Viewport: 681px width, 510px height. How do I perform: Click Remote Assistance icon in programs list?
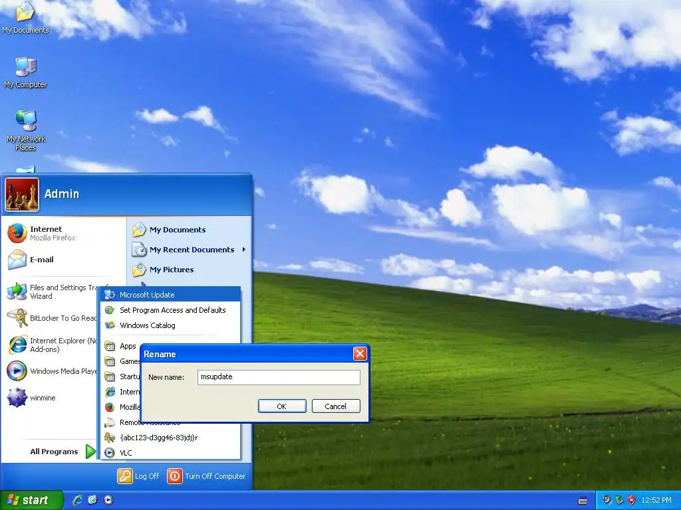pyautogui.click(x=110, y=422)
